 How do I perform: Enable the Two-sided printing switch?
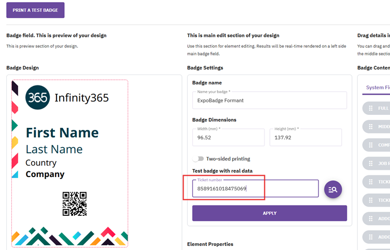(x=198, y=159)
